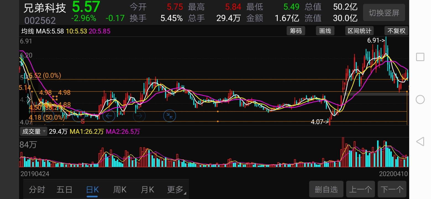Tap 切换竖屏 to switch to portrait

pos(384,13)
